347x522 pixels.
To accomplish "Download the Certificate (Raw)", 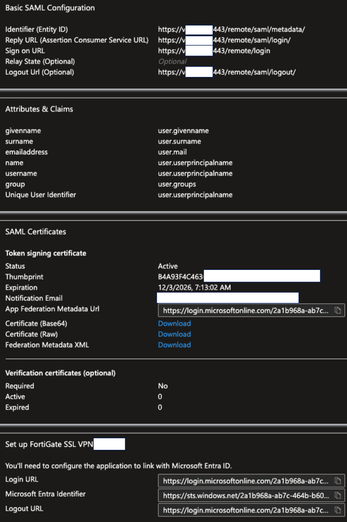I will [174, 334].
